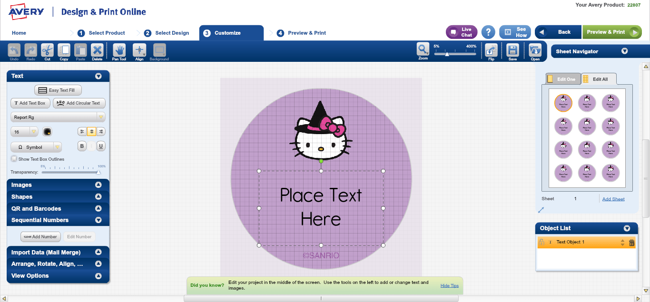This screenshot has height=302, width=650.
Task: Click green Preview & Print button
Action: pyautogui.click(x=611, y=32)
